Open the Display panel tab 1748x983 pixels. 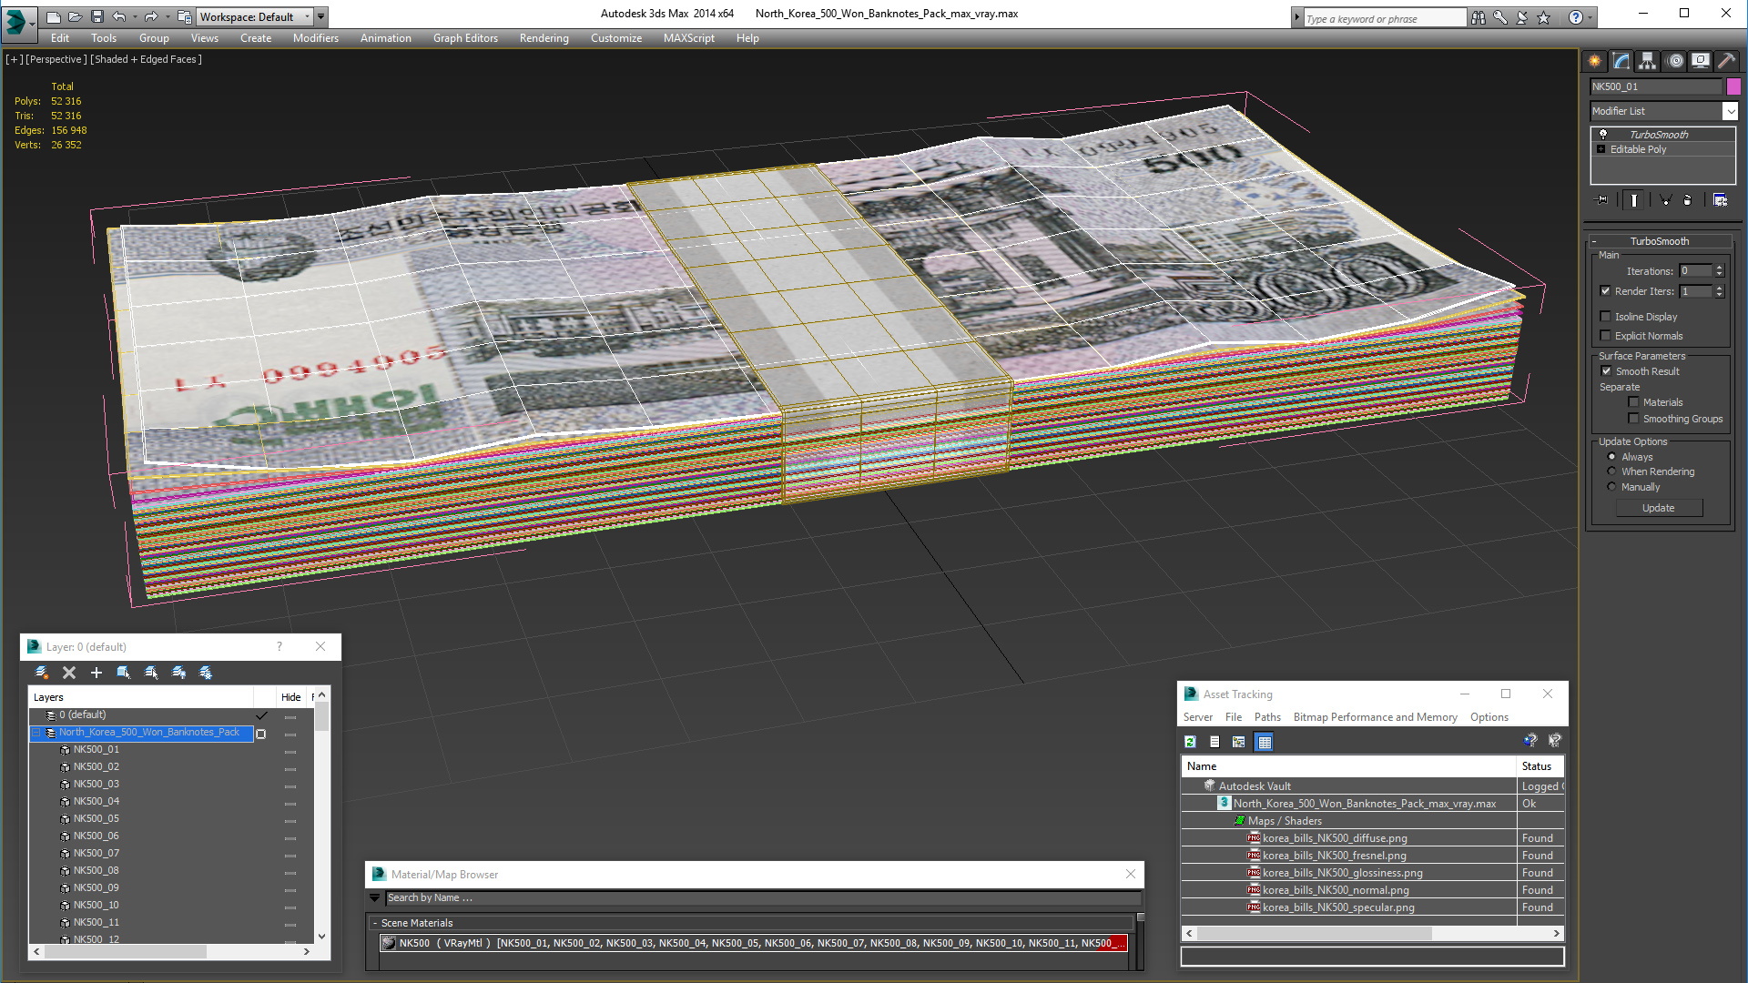pyautogui.click(x=1701, y=61)
